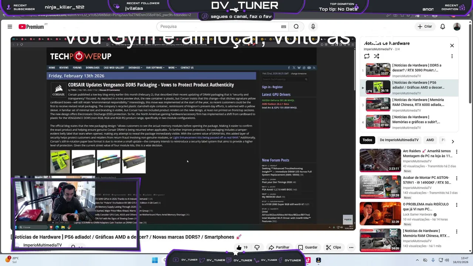The height and width of the screenshot is (266, 473).
Task: Open on-screen keyboard icon in search box
Action: coord(283,27)
